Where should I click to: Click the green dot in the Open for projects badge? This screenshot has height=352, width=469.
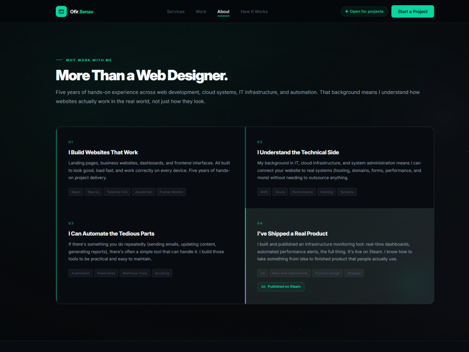click(347, 11)
